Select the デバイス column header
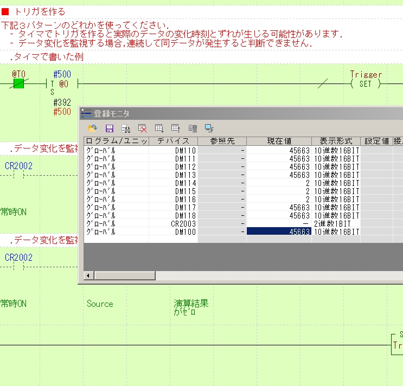This screenshot has width=403, height=386. click(x=173, y=141)
